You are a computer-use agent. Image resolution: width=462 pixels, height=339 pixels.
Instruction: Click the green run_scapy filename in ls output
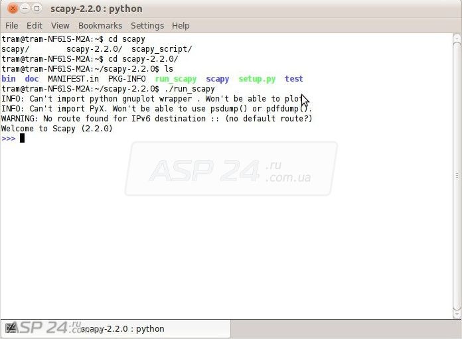pos(175,79)
